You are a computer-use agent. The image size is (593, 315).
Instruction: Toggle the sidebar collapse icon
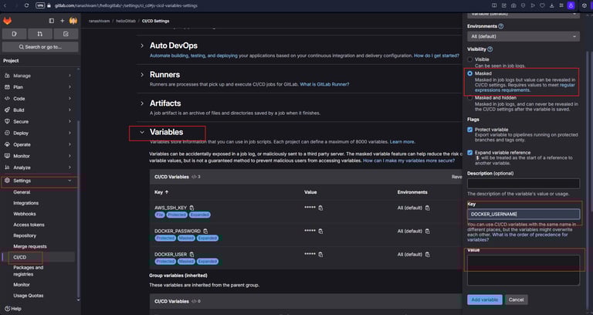click(52, 21)
